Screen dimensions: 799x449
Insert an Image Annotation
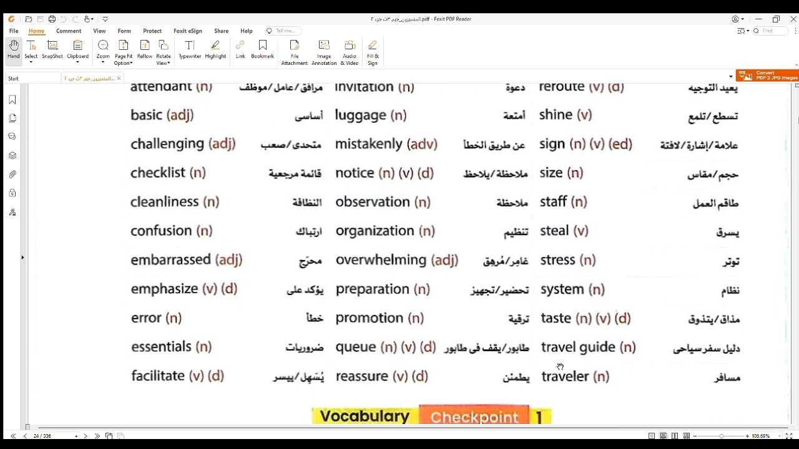tap(324, 52)
